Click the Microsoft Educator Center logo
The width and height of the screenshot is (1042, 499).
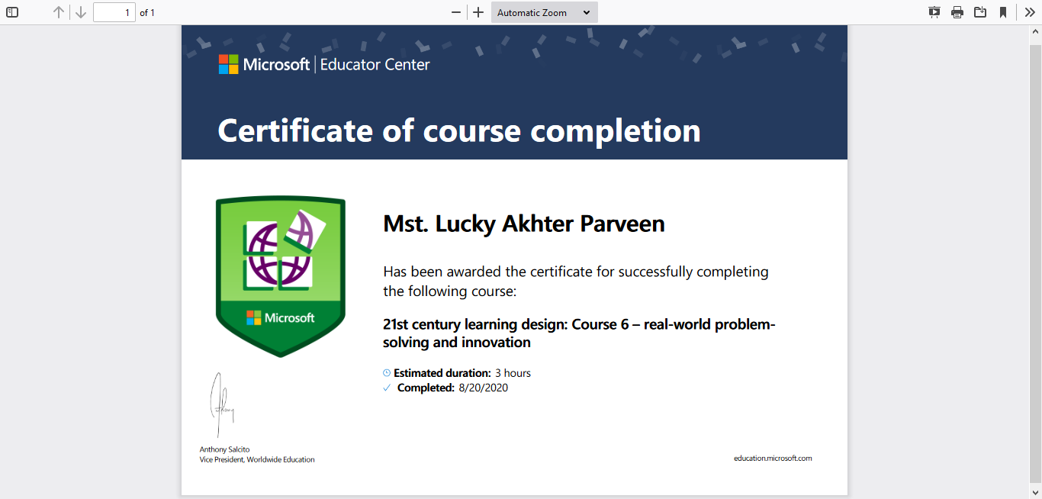coord(324,65)
